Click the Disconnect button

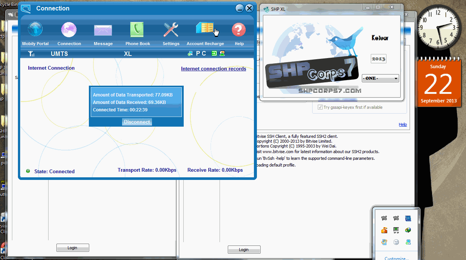point(137,122)
